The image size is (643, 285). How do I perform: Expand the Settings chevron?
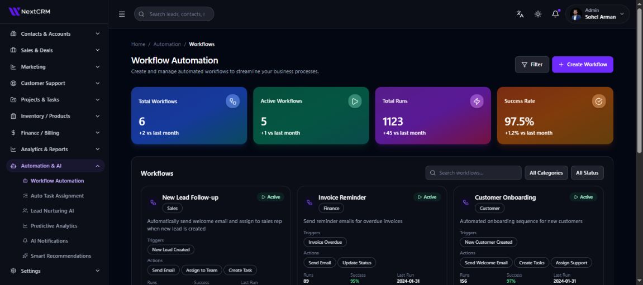[98, 270]
